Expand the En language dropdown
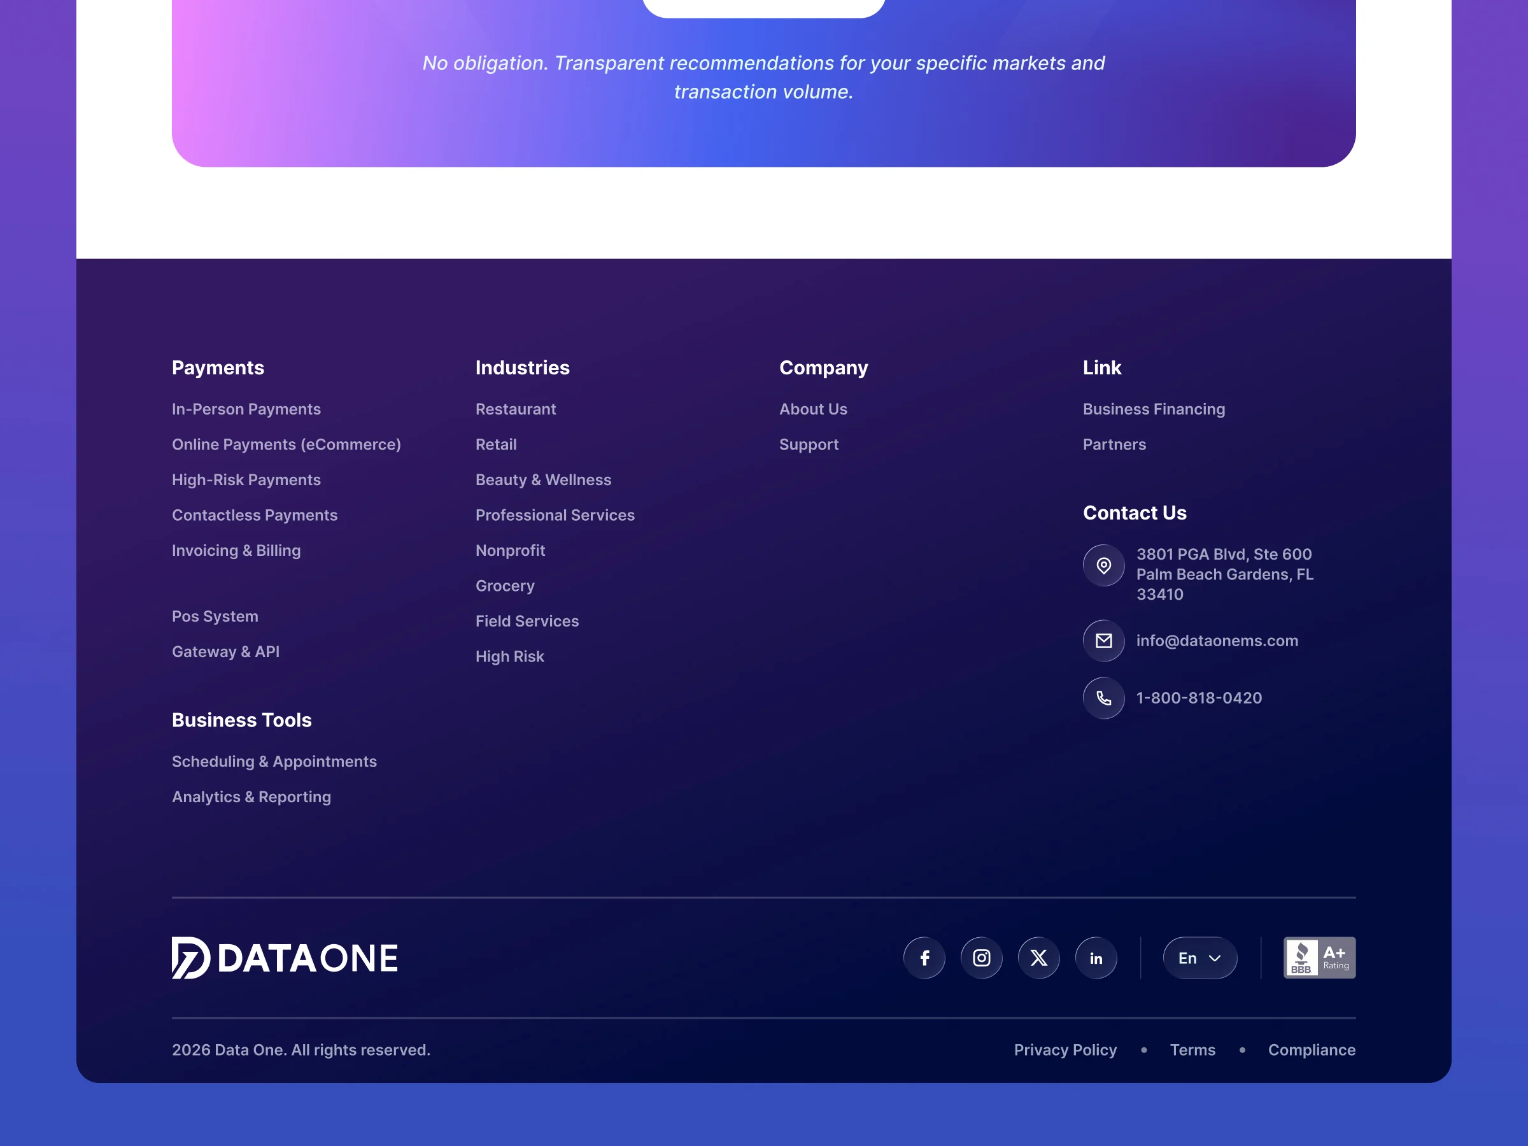Image resolution: width=1528 pixels, height=1146 pixels. (x=1200, y=958)
